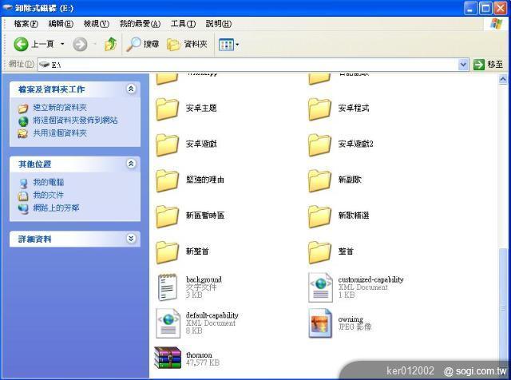511x380 pixels.
Task: Collapse the 其他位置 panel
Action: (131, 164)
